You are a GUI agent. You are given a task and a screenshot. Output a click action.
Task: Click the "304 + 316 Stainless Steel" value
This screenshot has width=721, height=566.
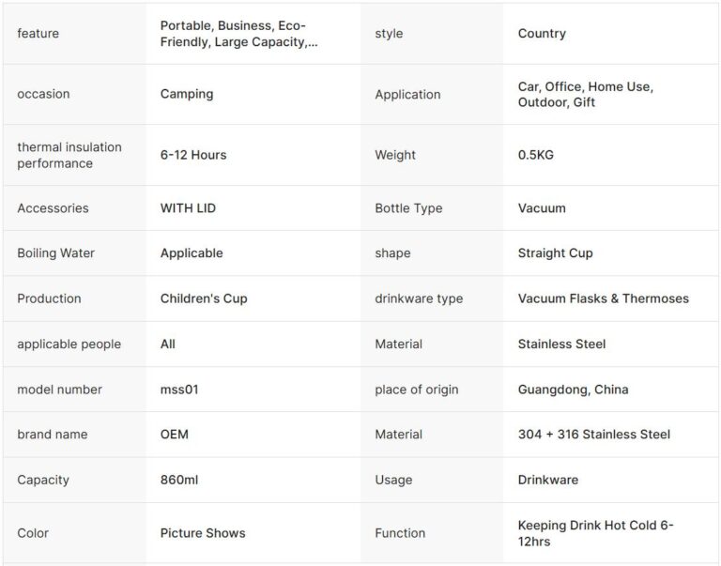pyautogui.click(x=593, y=435)
